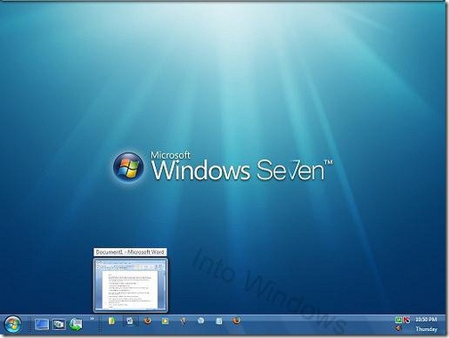Click the Document1 - Microsoft Word preview thumbnail
449x338 pixels.
[x=131, y=285]
